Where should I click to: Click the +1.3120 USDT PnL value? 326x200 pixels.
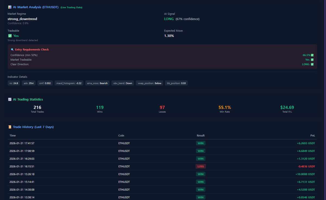coord(305,159)
